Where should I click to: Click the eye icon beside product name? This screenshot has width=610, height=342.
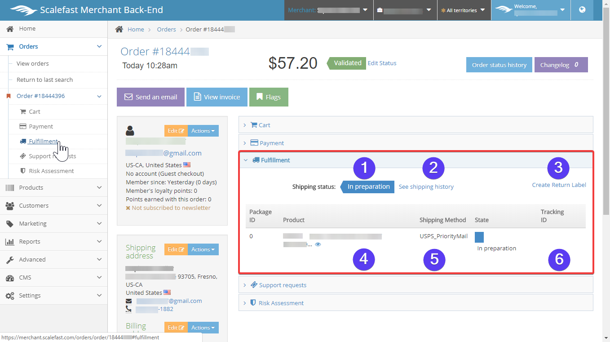pyautogui.click(x=318, y=244)
